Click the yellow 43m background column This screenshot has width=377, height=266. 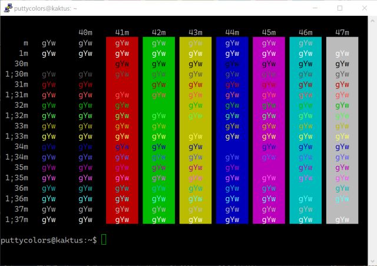tap(196, 129)
